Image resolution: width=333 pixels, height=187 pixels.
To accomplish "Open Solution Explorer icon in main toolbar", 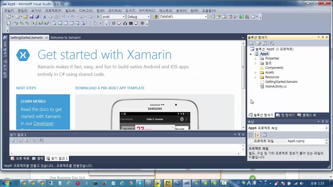I will pyautogui.click(x=213, y=17).
